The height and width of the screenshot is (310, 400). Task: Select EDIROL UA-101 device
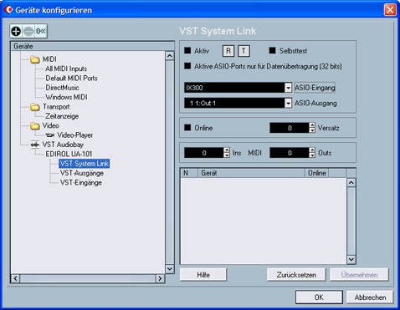69,154
